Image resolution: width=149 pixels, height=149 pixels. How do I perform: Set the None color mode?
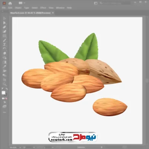[6, 98]
